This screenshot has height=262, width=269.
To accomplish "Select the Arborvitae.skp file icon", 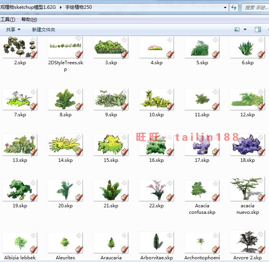I will click(156, 242).
